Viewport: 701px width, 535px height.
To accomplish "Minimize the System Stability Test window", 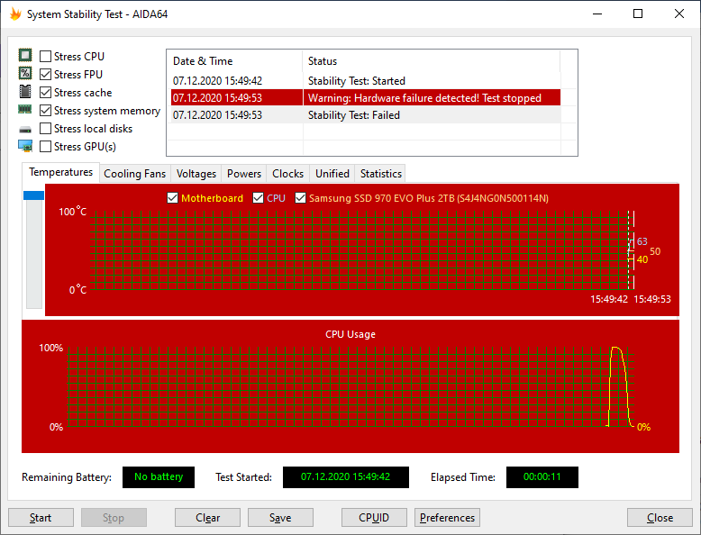I will [597, 14].
